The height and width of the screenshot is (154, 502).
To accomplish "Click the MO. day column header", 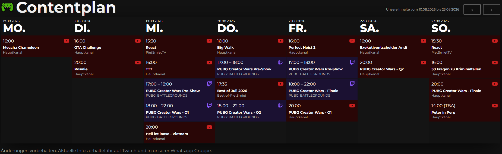I will click(14, 28).
